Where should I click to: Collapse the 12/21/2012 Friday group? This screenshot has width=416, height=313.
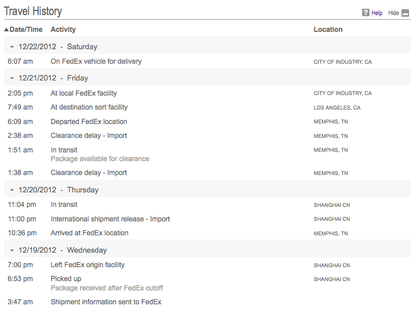tap(12, 78)
